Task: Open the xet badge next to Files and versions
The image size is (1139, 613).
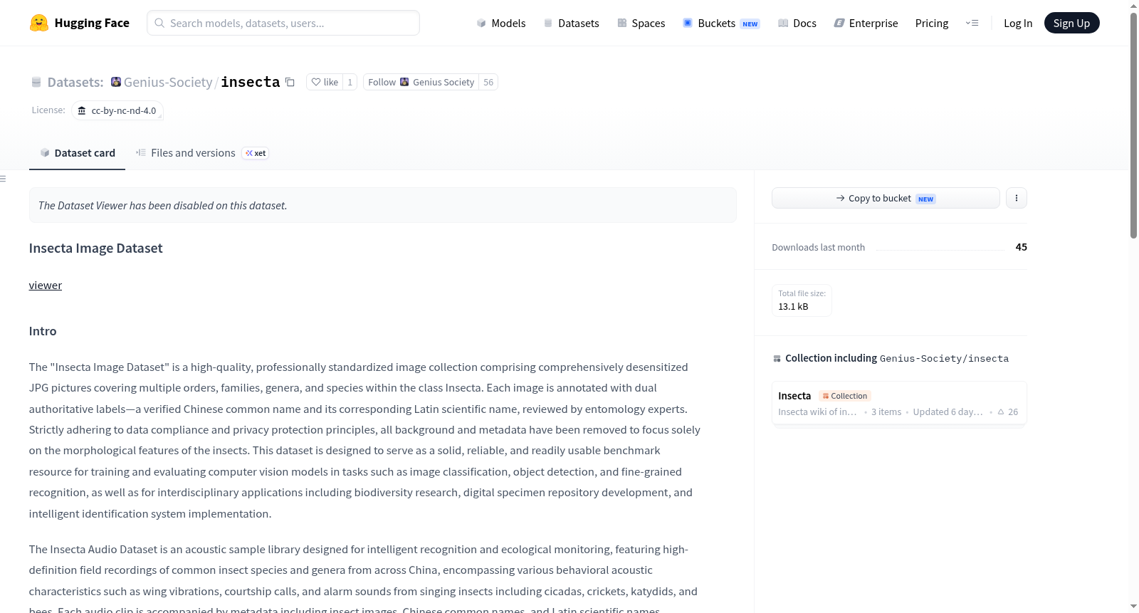Action: click(x=256, y=153)
